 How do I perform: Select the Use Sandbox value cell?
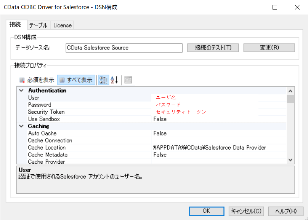[219, 119]
